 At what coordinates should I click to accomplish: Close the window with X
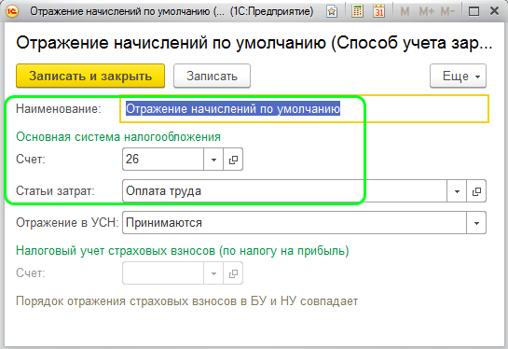pos(494,11)
